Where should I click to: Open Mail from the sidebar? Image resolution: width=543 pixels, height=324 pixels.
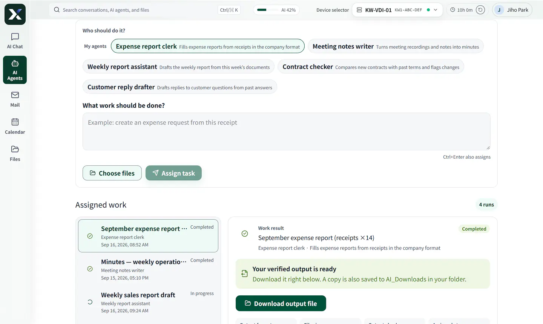tap(15, 99)
